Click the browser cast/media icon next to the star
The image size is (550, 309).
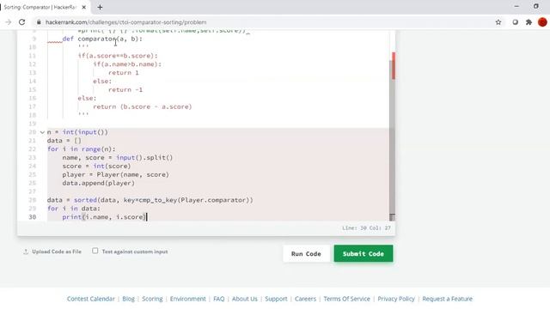[515, 22]
